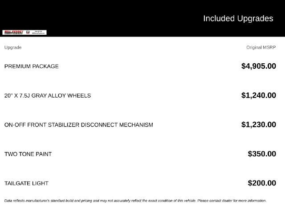This screenshot has width=285, height=214.
Task: Click the small emblem icon in dealer banner
Action: coord(28,33)
